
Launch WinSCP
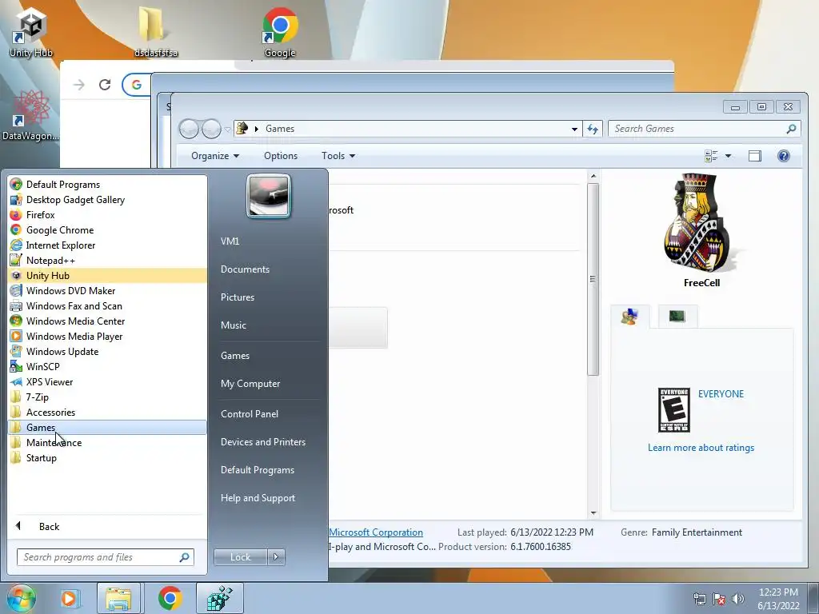[x=107, y=366]
